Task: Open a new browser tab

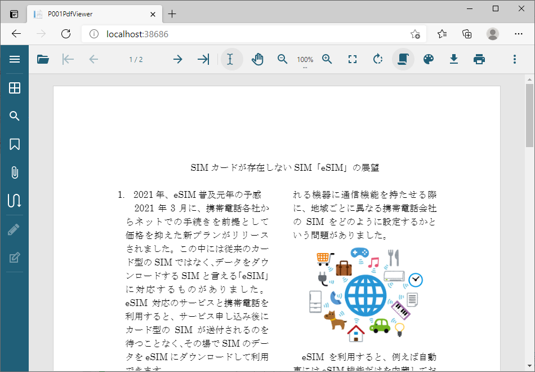Action: pos(172,14)
